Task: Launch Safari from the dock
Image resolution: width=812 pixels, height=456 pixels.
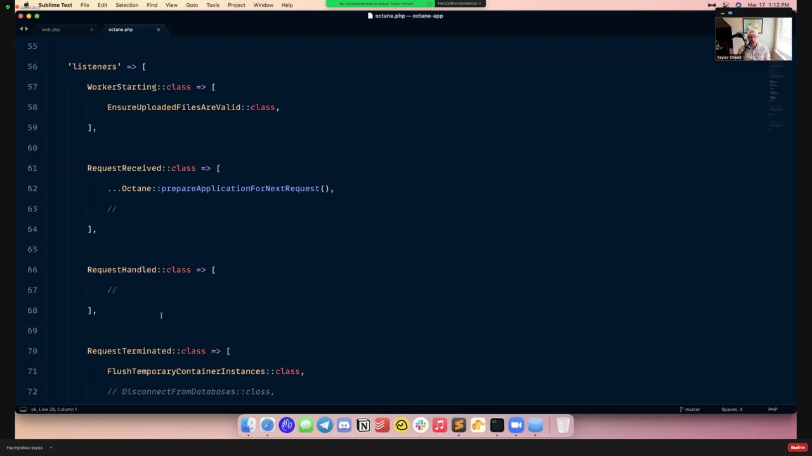Action: pyautogui.click(x=268, y=426)
